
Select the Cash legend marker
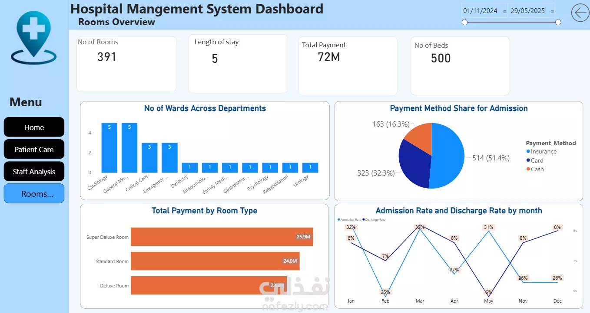coord(528,169)
